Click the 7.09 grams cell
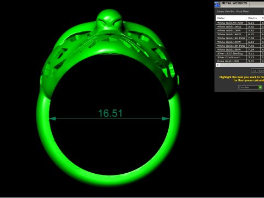This screenshot has height=198, width=264. pos(254,38)
